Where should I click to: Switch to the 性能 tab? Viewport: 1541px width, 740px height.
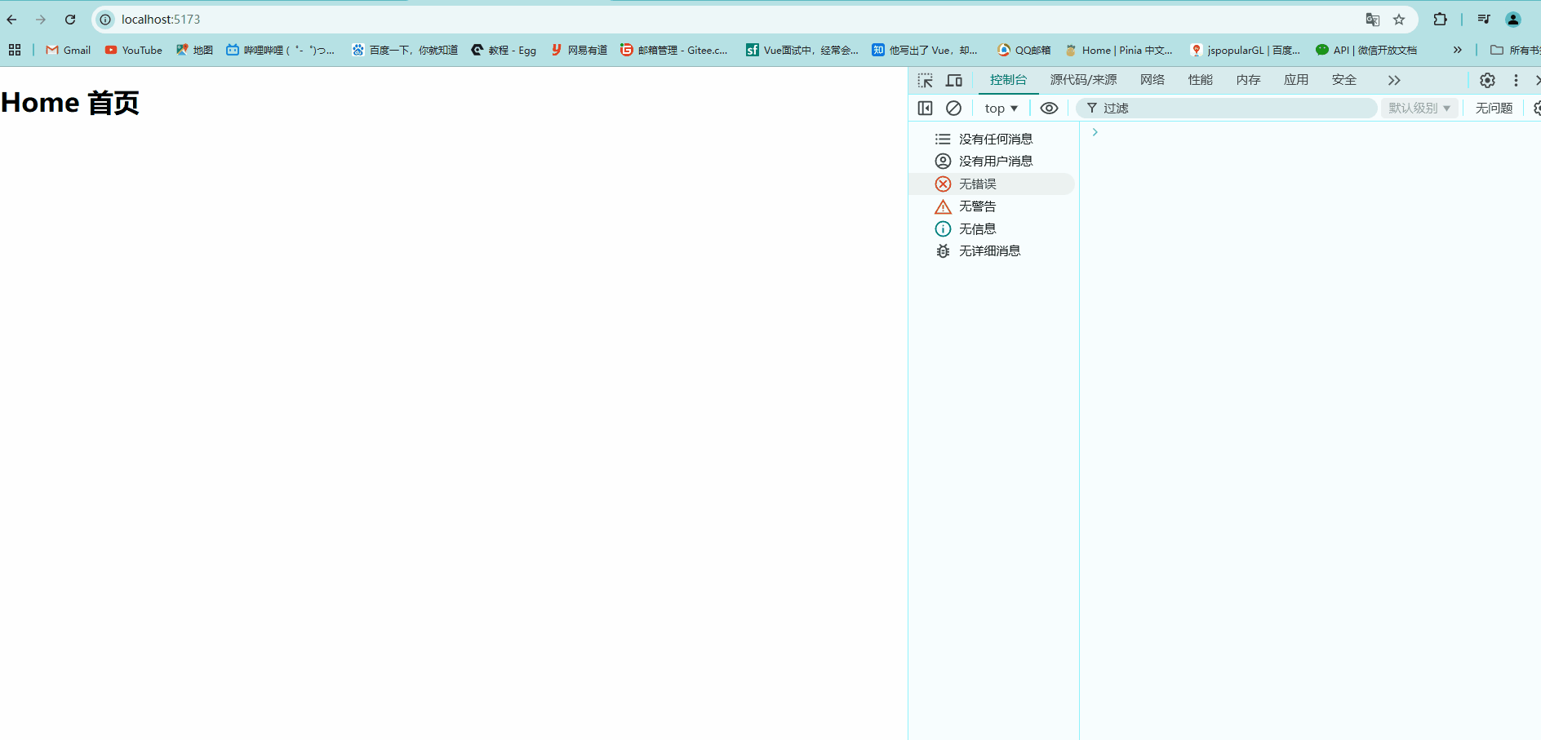1201,80
